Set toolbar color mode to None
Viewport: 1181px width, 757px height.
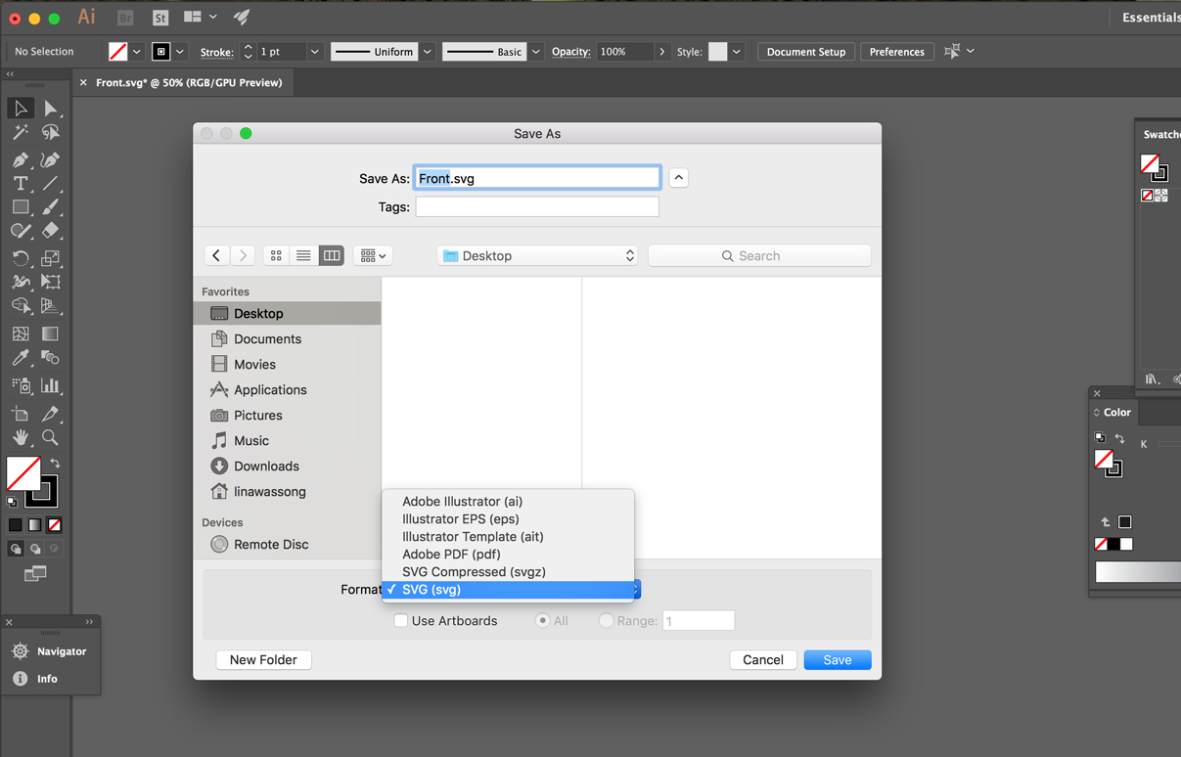(54, 525)
